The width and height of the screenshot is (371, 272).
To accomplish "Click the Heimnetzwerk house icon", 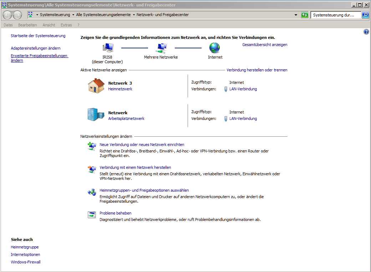I will point(96,85).
